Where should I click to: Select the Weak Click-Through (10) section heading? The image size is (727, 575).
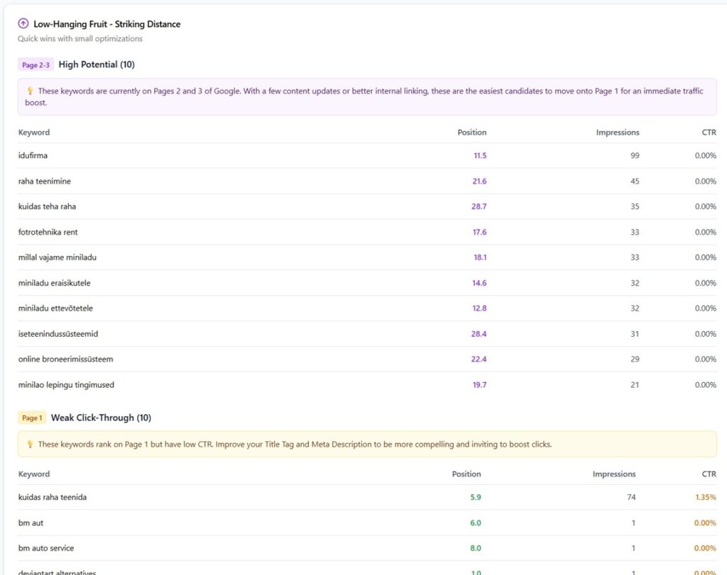pyautogui.click(x=101, y=418)
